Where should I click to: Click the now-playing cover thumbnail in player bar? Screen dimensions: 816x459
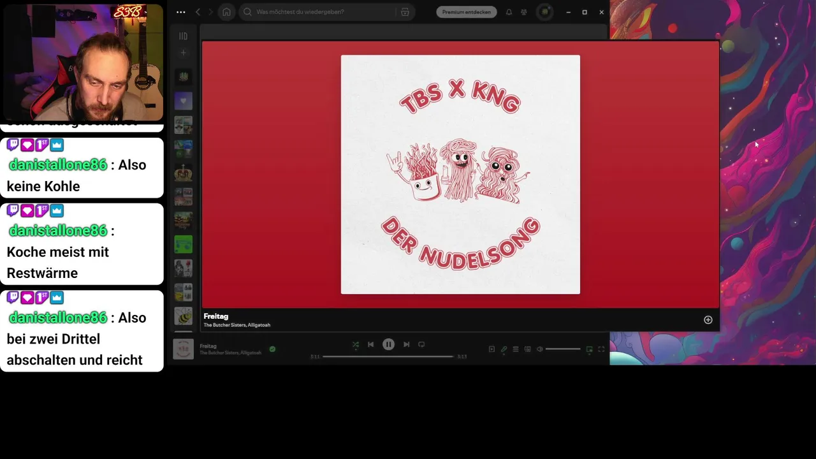(184, 349)
